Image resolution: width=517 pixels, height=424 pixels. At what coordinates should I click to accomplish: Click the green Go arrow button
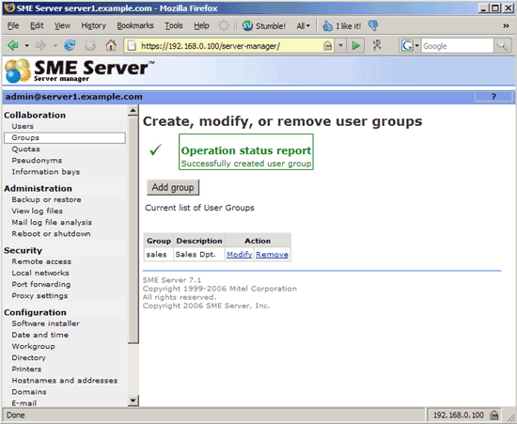[x=355, y=45]
